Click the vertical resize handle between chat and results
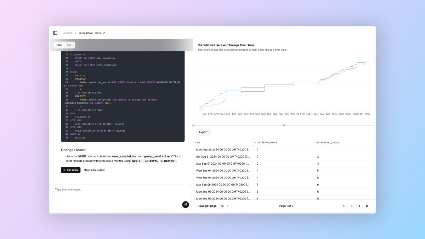This screenshot has width=425, height=239. (193, 125)
